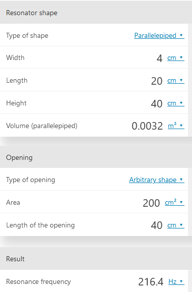Screen dimensions: 192x292
Task: Change the Width unit from cm
Action: pyautogui.click(x=176, y=57)
